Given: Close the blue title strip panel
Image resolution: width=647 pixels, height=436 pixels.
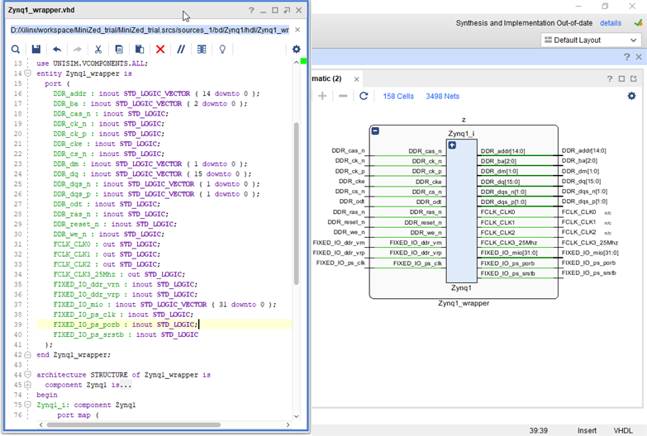Looking at the screenshot, I should (x=639, y=57).
